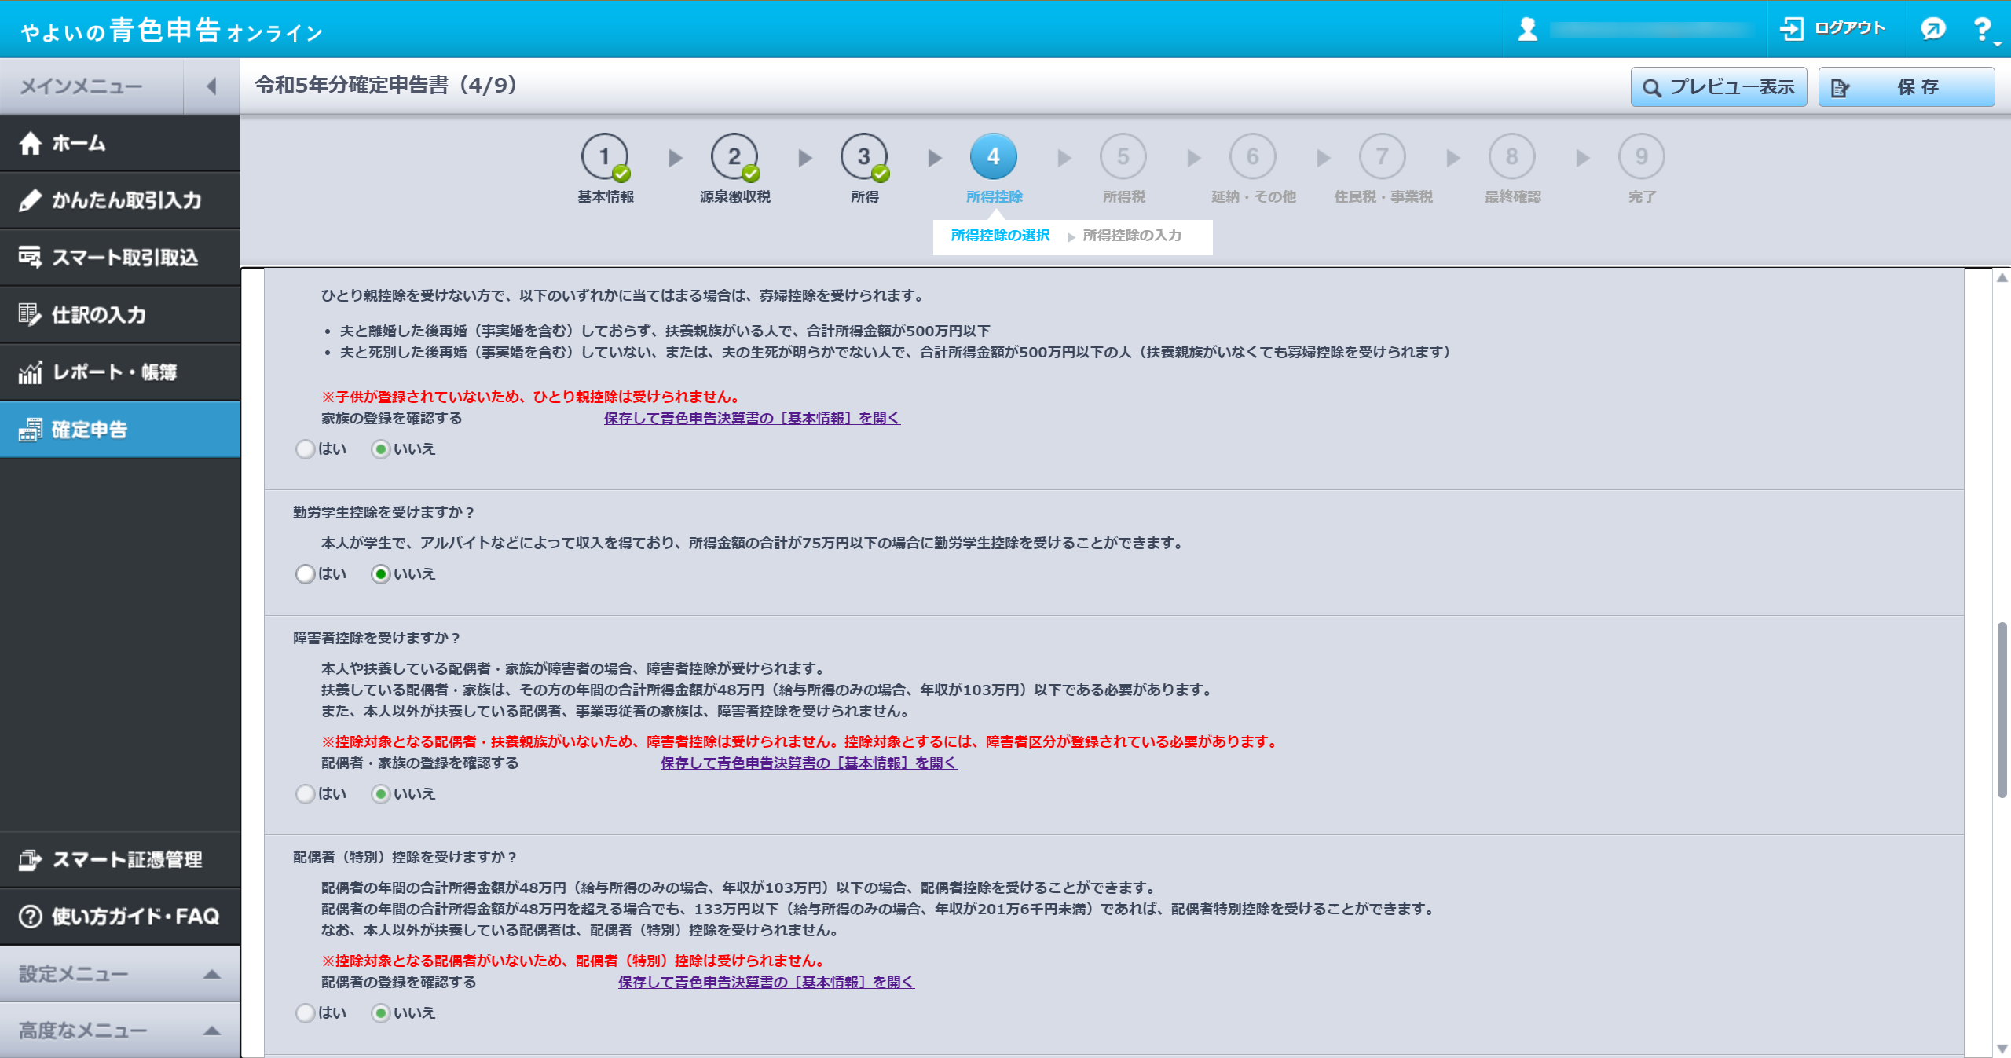Click the スマート証憑管理 icon
This screenshot has width=2011, height=1058.
pos(31,860)
